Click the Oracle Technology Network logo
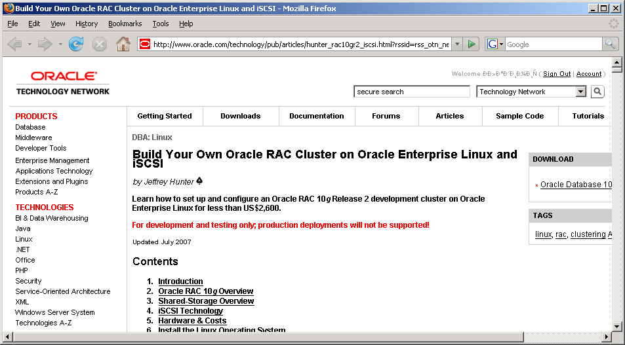This screenshot has height=345, width=625. coord(63,83)
